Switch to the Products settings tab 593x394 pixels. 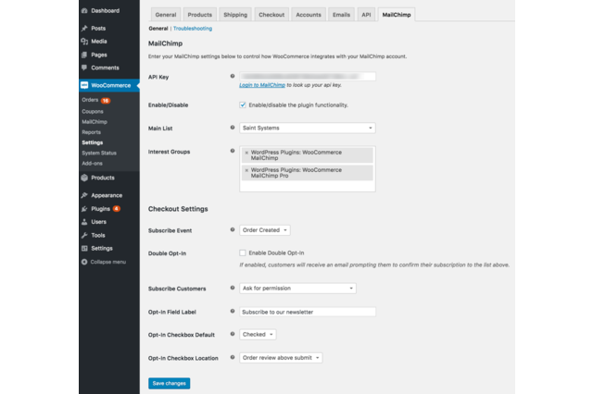200,15
